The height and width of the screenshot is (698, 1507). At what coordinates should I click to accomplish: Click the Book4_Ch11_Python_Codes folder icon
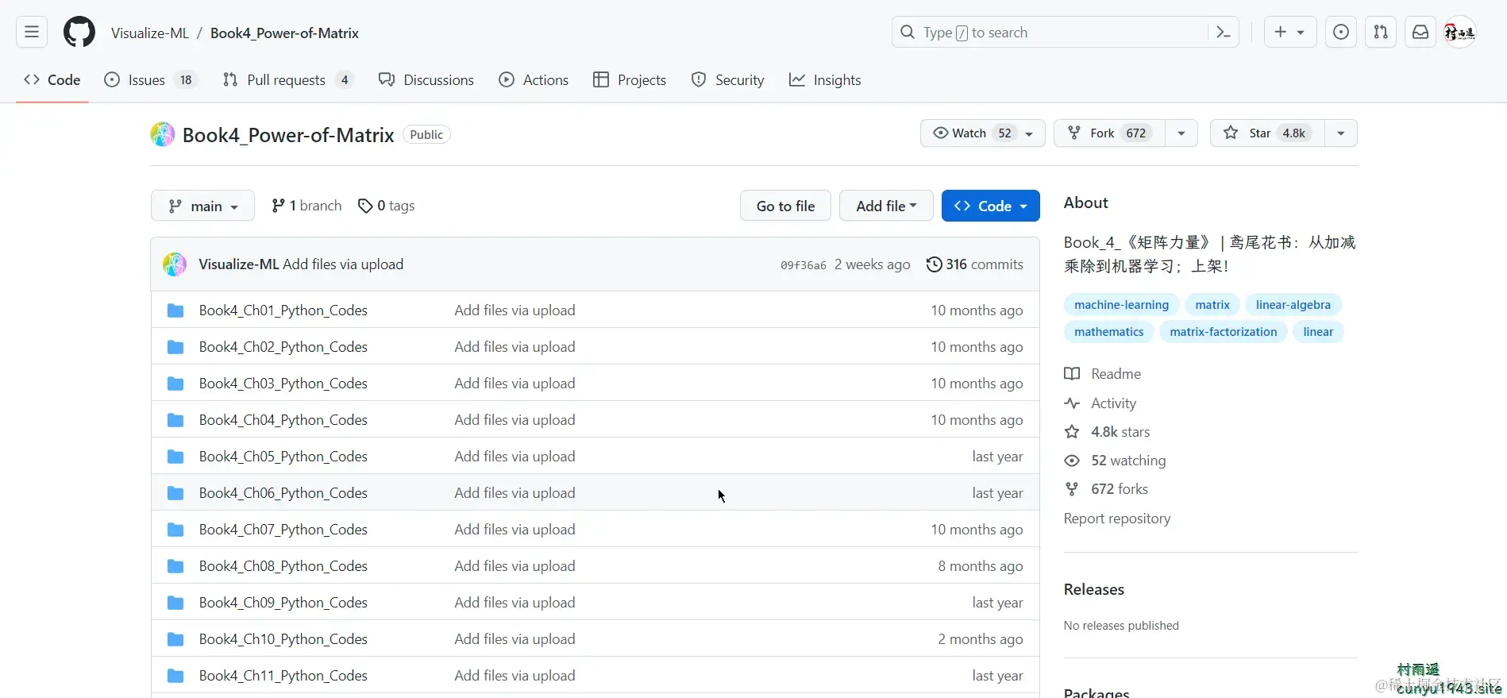[175, 676]
